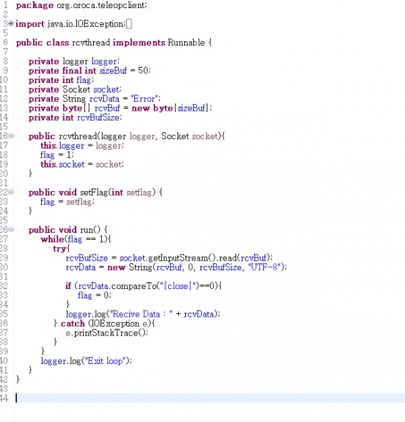Click the folded-imports box after IOException
Screen dimensions: 405x422
click(129, 24)
